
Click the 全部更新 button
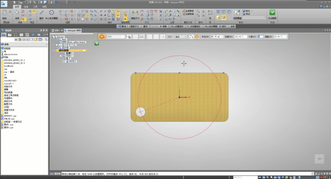[x=189, y=11]
